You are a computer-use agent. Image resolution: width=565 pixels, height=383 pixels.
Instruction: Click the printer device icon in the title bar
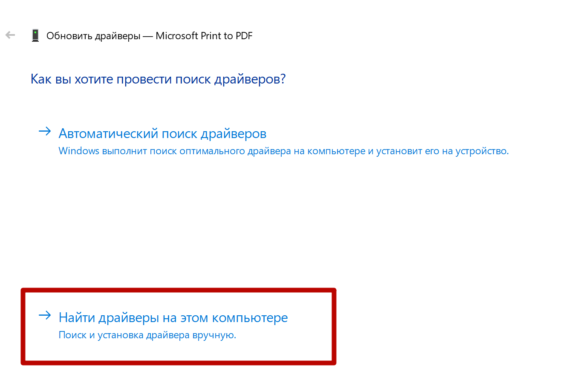pyautogui.click(x=35, y=35)
